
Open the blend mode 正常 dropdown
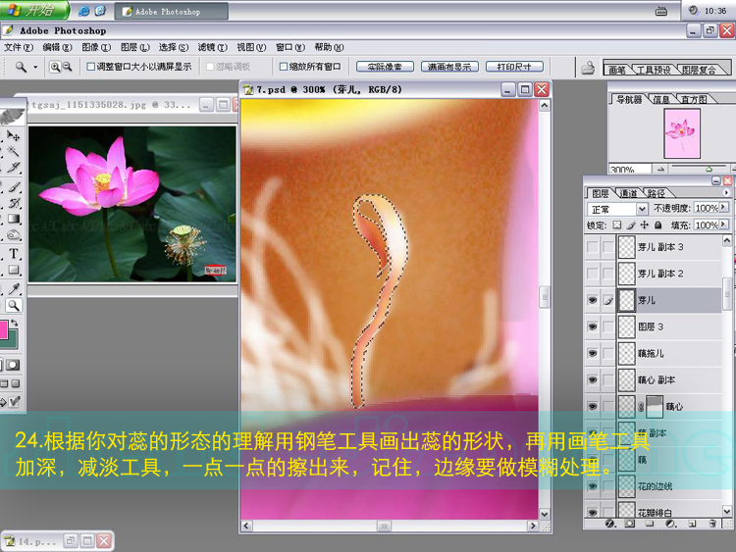642,209
